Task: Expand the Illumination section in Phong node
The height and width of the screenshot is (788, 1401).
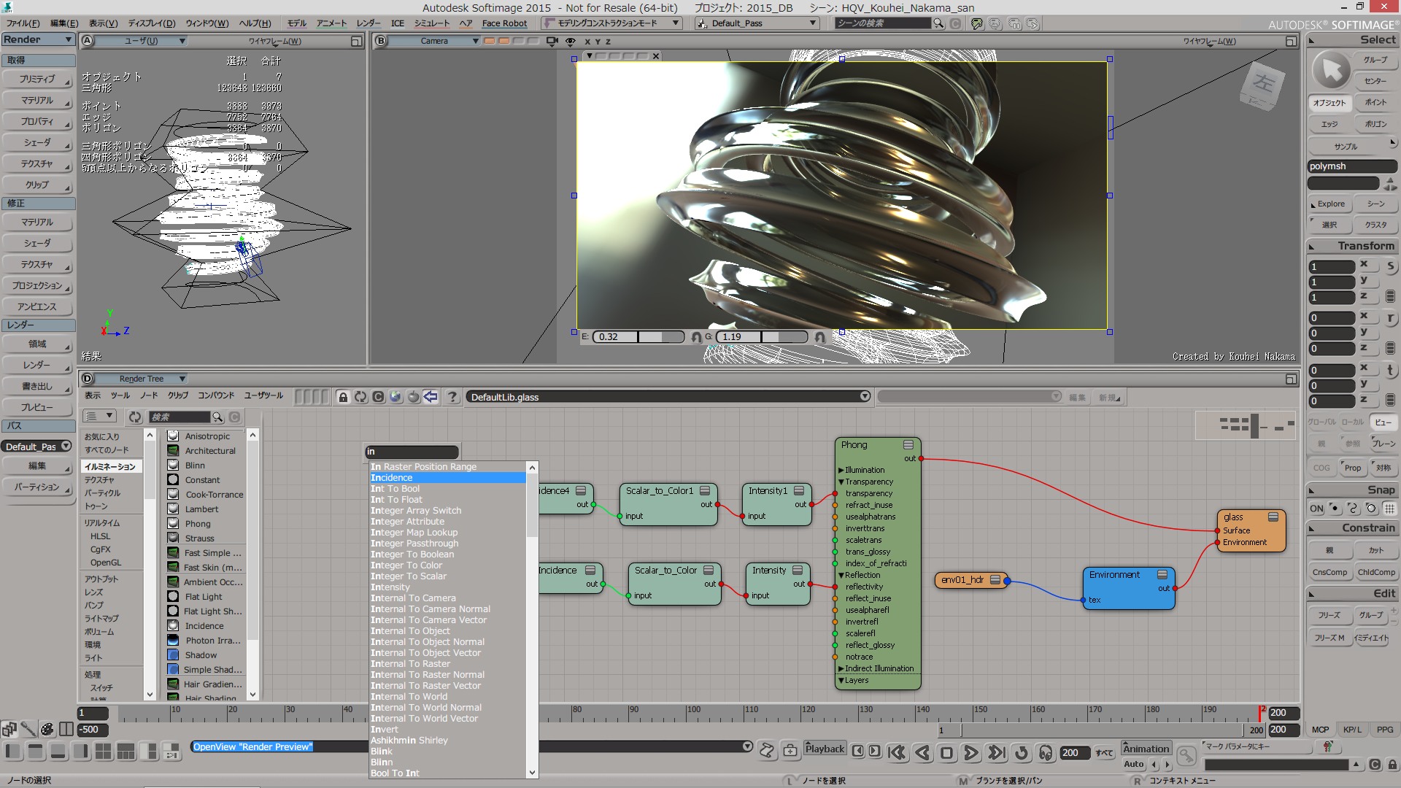Action: 841,470
